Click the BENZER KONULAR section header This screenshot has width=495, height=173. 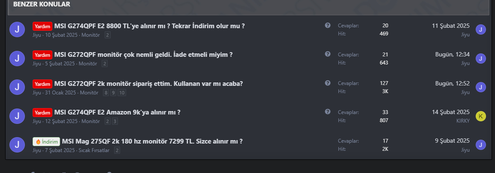42,4
